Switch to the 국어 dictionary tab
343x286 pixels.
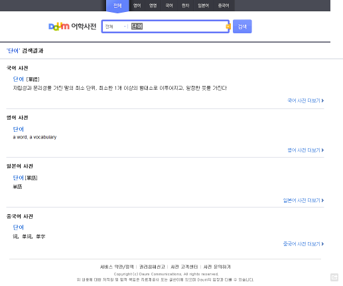[x=169, y=5]
